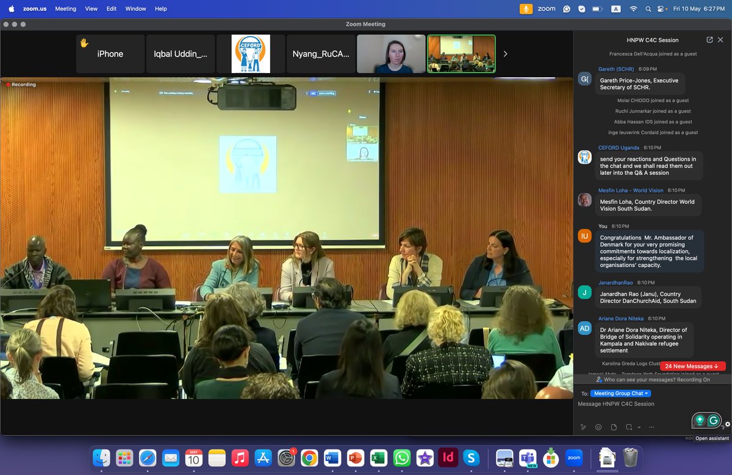Screen dimensions: 732x475
Task: Click CEFORD Uganda avatar in chat
Action: point(584,157)
